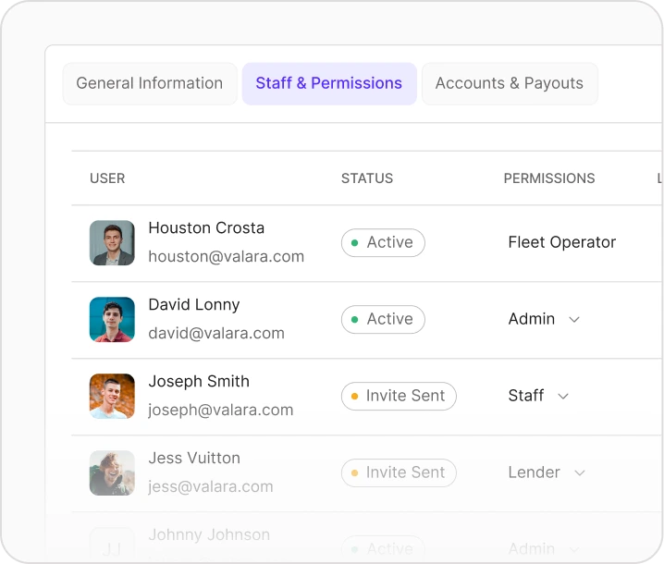Viewport: 664px width, 564px height.
Task: Select the email houston@valara.com
Action: pos(227,257)
